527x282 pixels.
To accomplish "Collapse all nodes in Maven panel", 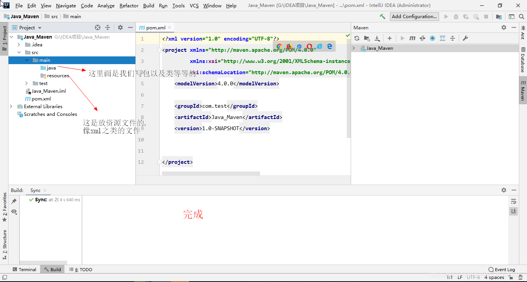I will [x=453, y=38].
